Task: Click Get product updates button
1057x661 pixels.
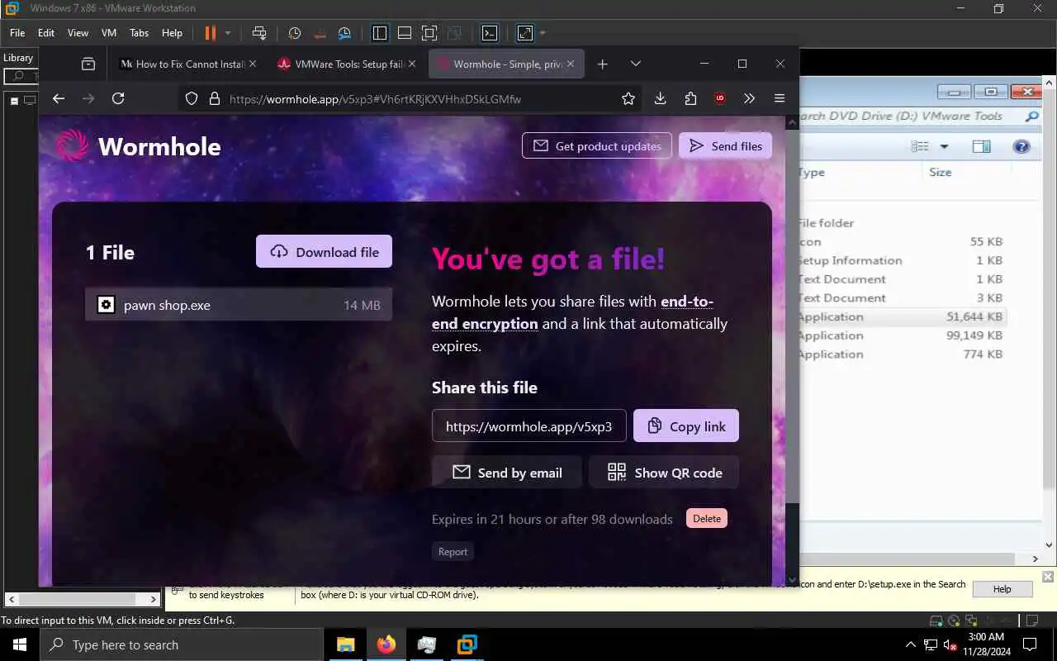Action: pyautogui.click(x=596, y=146)
